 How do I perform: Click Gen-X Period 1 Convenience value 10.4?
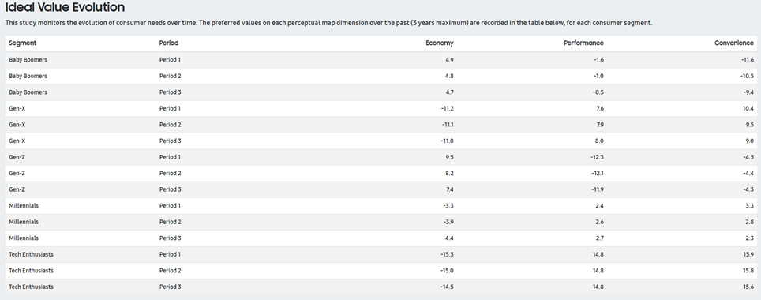point(748,109)
